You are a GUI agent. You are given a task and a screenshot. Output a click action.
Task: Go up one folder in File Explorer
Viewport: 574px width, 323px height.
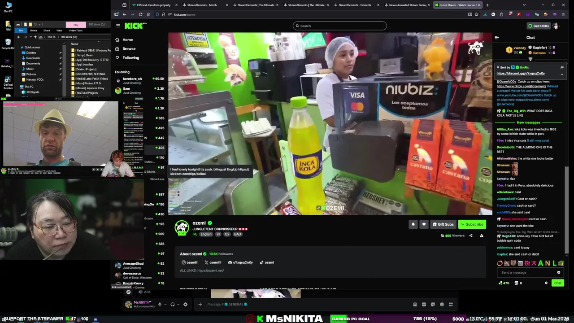pyautogui.click(x=35, y=37)
